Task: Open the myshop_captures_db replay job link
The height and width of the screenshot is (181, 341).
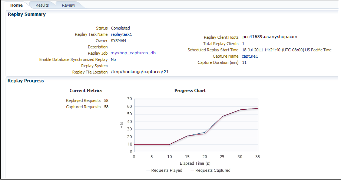Action: click(133, 53)
